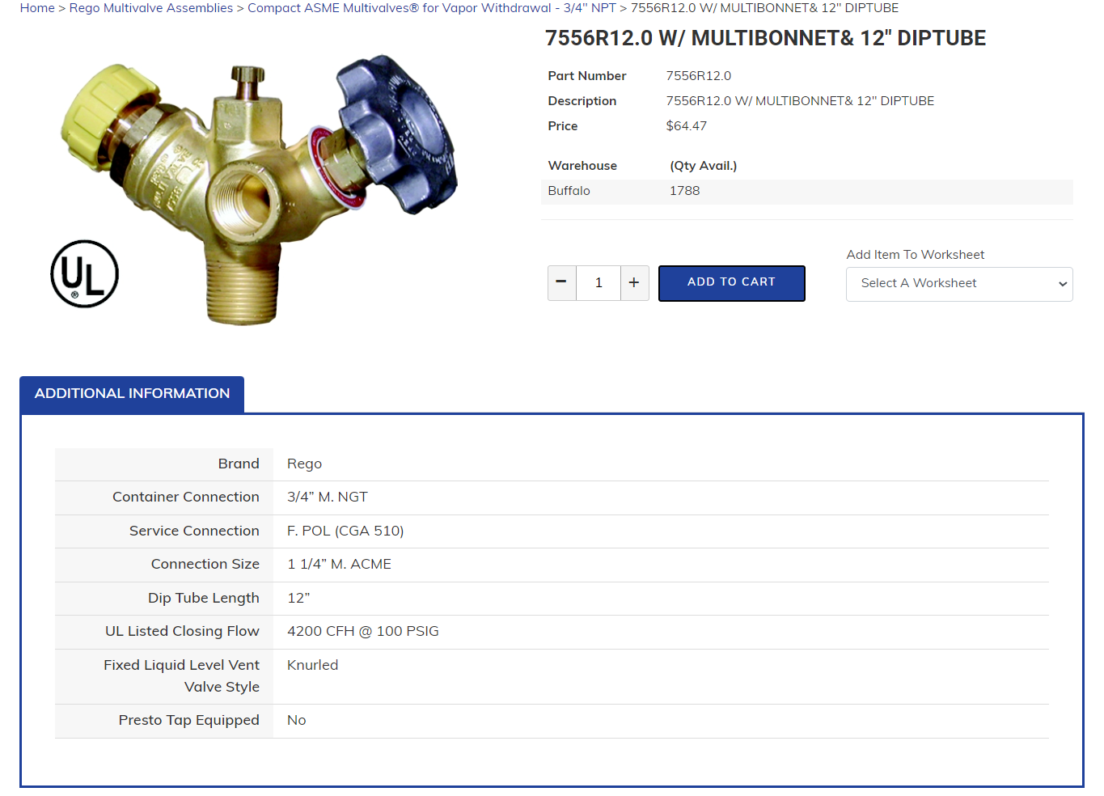Viewport: 1104px width, 796px height.
Task: Click the F. POL (CGA 510) value
Action: (x=345, y=531)
